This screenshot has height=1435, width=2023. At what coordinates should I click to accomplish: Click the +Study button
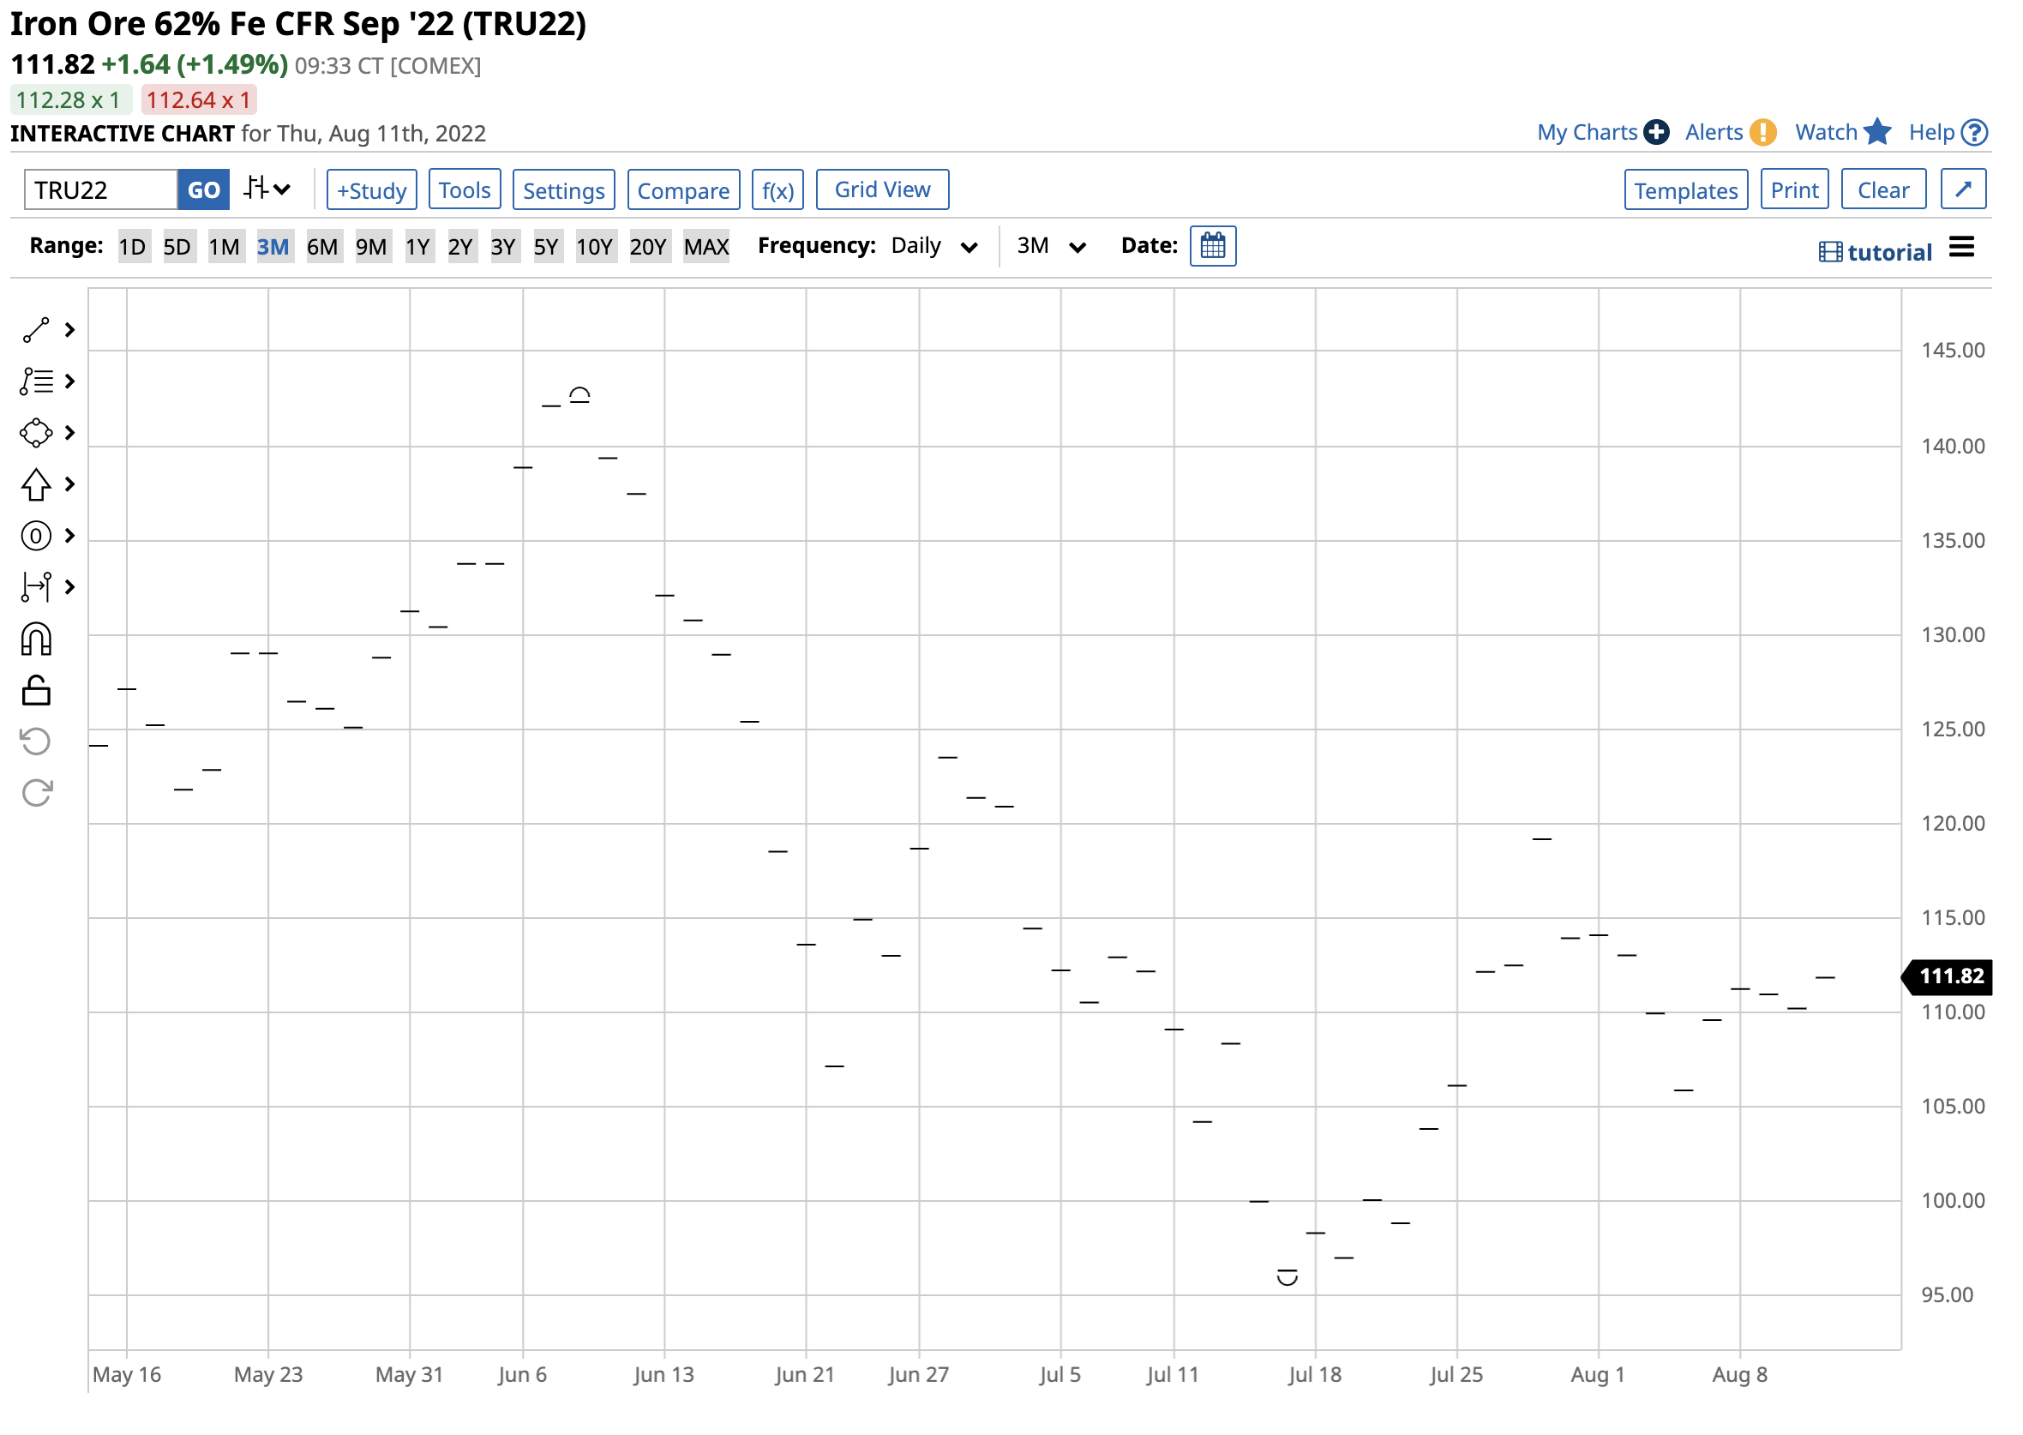tap(372, 190)
